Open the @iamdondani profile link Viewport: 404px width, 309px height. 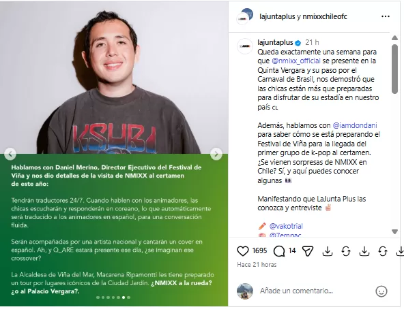point(355,125)
